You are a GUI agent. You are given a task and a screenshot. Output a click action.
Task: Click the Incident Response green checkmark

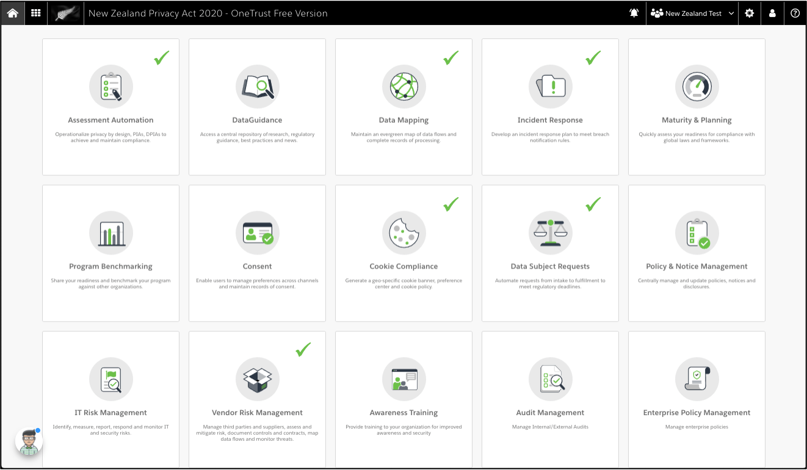(x=593, y=58)
